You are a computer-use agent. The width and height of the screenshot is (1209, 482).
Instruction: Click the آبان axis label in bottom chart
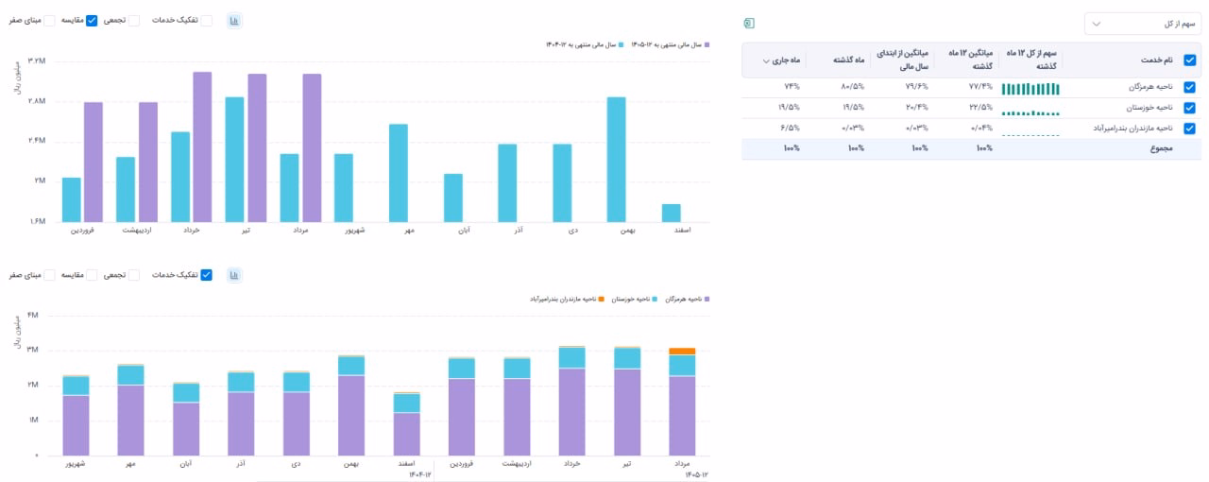tap(186, 464)
